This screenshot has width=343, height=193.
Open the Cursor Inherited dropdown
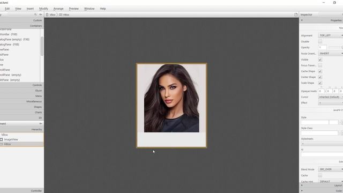coord(331,97)
